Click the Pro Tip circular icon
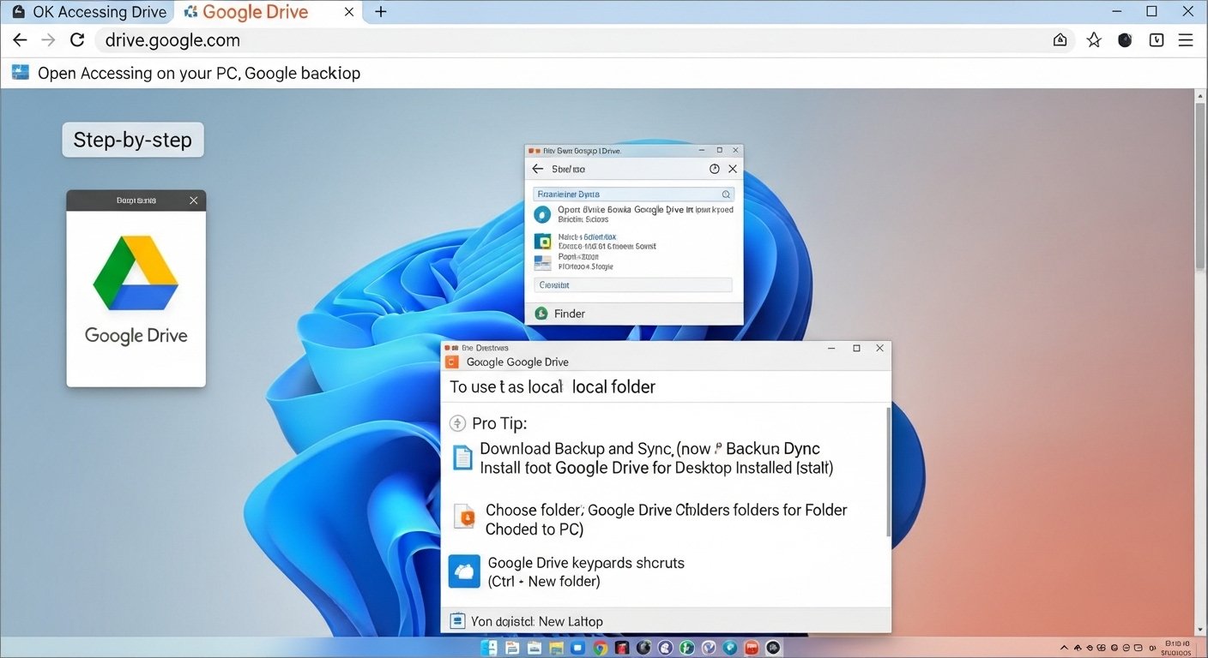Image resolution: width=1208 pixels, height=658 pixels. pyautogui.click(x=457, y=423)
